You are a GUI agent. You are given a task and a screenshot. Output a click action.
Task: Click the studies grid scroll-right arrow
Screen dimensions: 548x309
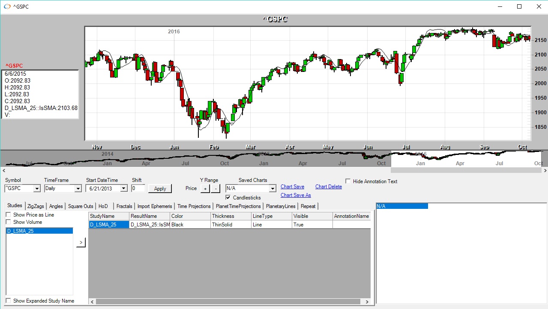pyautogui.click(x=367, y=302)
